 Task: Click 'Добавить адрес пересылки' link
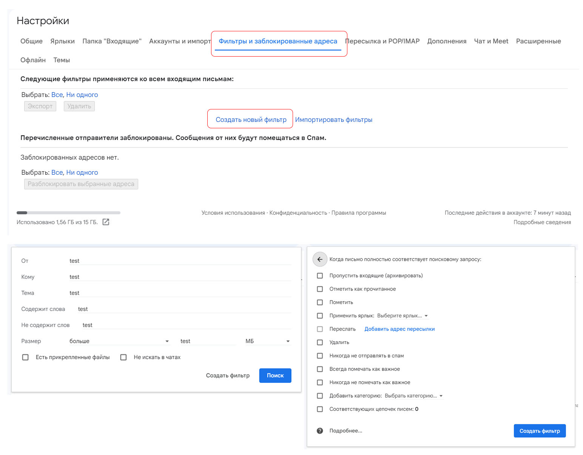[x=399, y=329]
